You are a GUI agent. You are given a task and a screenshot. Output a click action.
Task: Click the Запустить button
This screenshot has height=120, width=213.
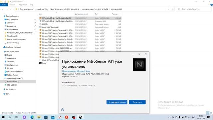[137, 102]
